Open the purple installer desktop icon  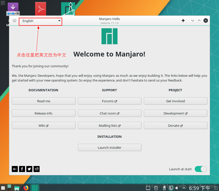tap(13, 9)
